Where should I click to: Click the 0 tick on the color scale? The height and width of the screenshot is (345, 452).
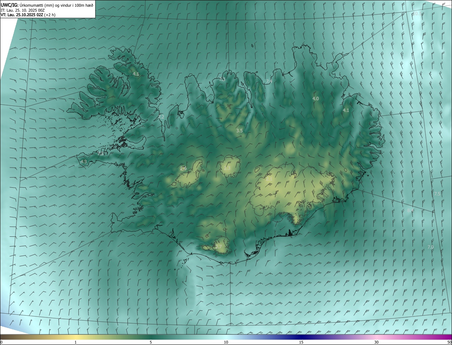pos(1,342)
